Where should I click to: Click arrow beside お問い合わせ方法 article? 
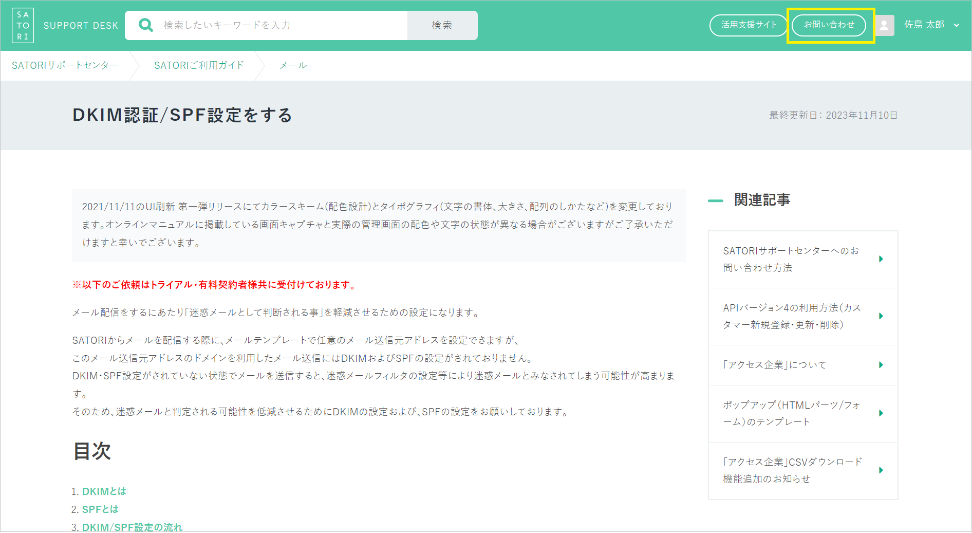click(x=881, y=259)
